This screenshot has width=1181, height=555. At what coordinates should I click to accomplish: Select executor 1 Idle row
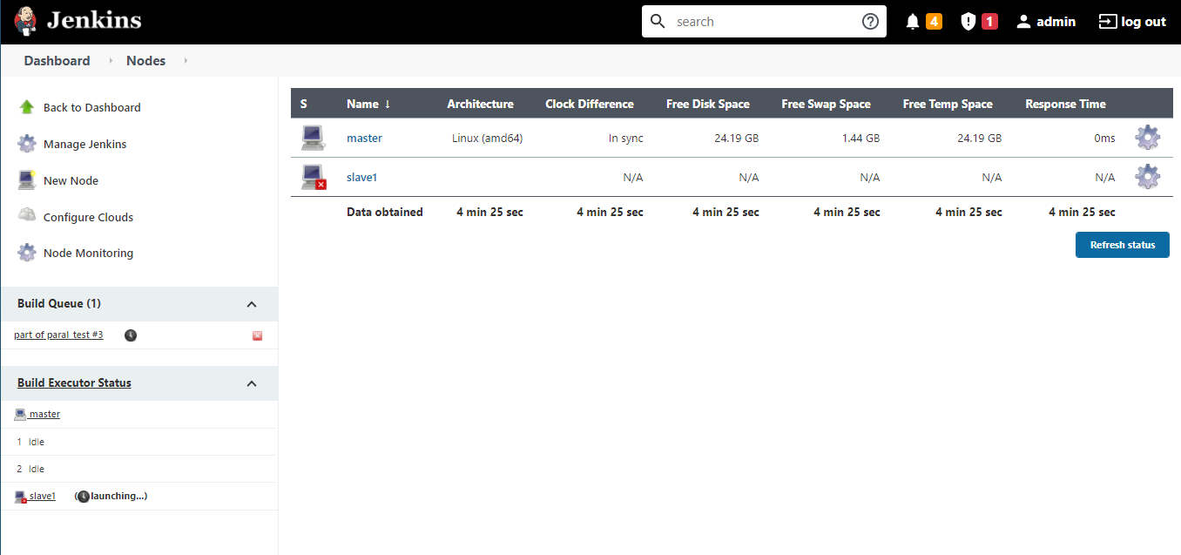point(138,442)
